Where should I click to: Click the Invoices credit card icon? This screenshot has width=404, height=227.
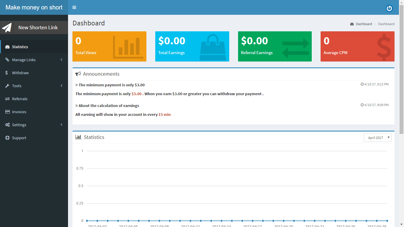click(x=7, y=112)
